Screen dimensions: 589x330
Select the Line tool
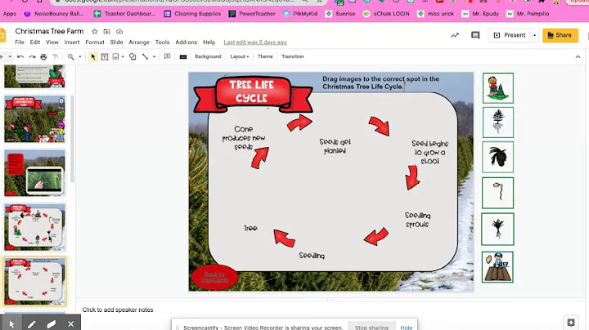click(x=145, y=56)
